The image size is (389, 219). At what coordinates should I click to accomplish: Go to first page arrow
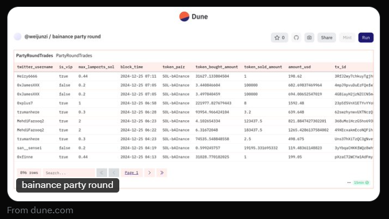point(101,172)
